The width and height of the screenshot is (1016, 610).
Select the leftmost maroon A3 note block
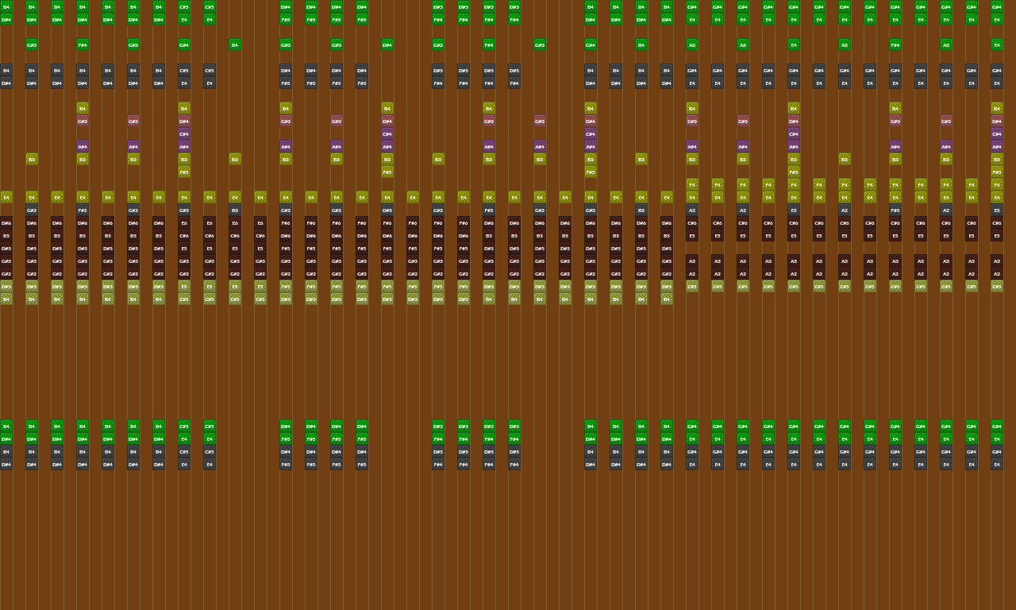pyautogui.click(x=692, y=261)
